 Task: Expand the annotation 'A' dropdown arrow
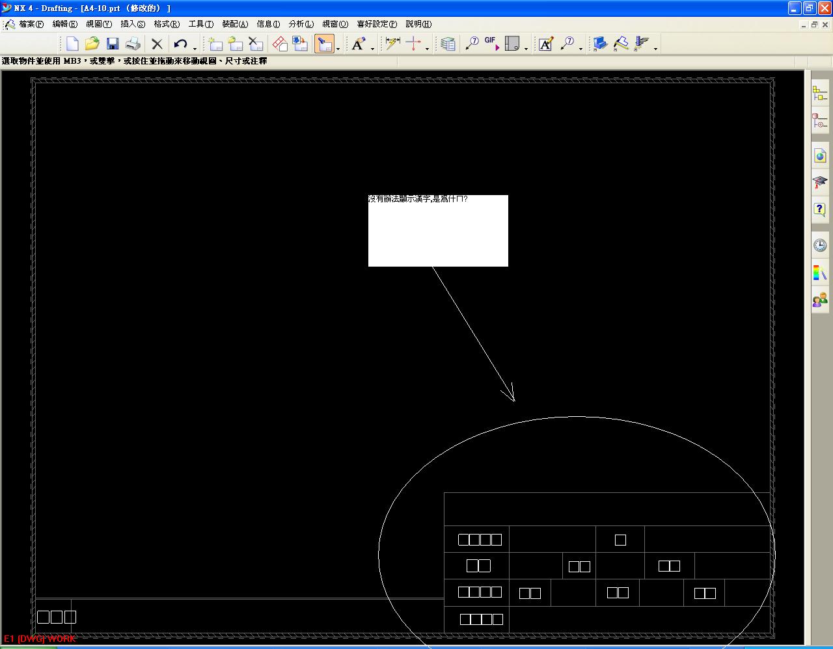tap(372, 49)
